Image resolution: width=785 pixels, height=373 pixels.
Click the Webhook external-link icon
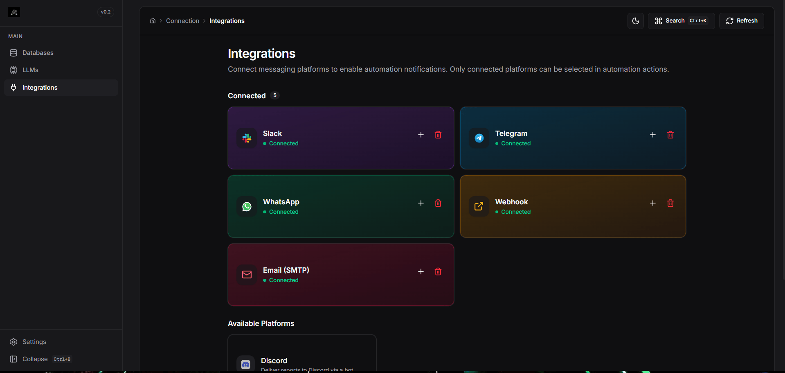[479, 206]
